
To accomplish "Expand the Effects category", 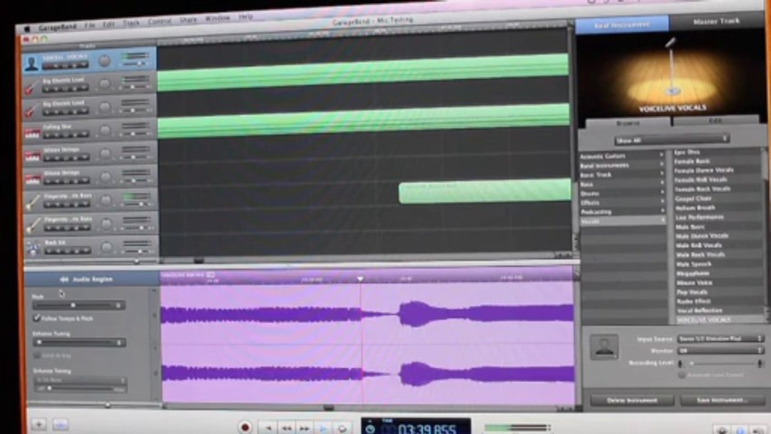I will click(x=622, y=203).
